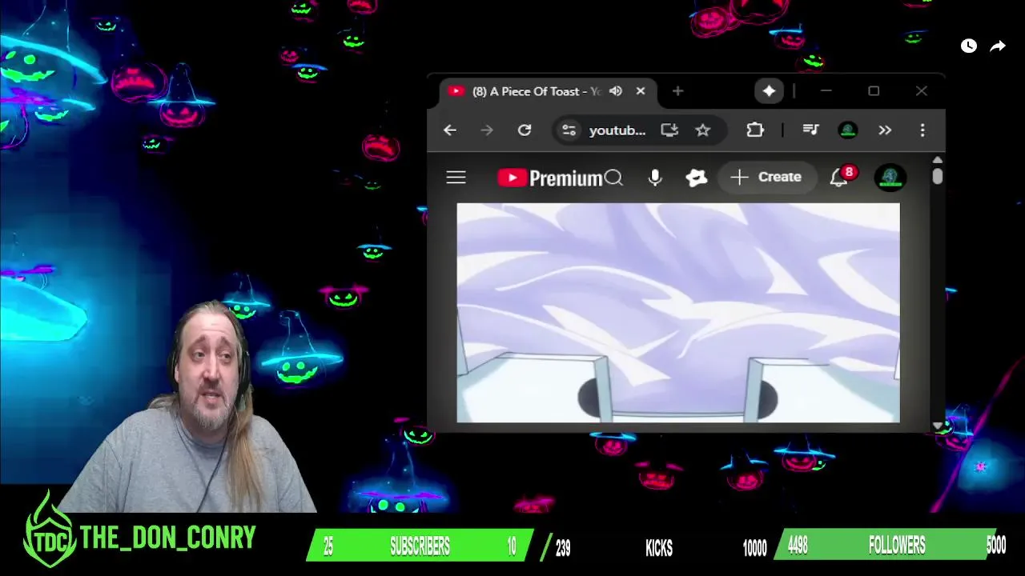Close the A Piece Of Toast tab
This screenshot has width=1025, height=576.
(x=641, y=91)
